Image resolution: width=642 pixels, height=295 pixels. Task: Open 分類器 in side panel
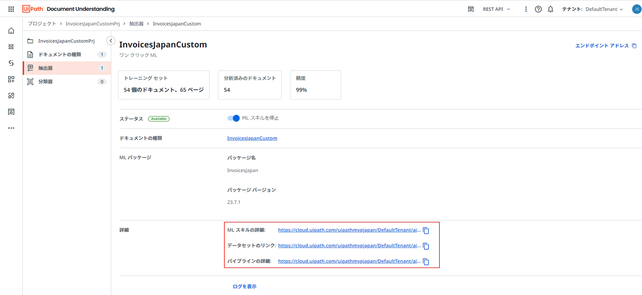tap(67, 82)
